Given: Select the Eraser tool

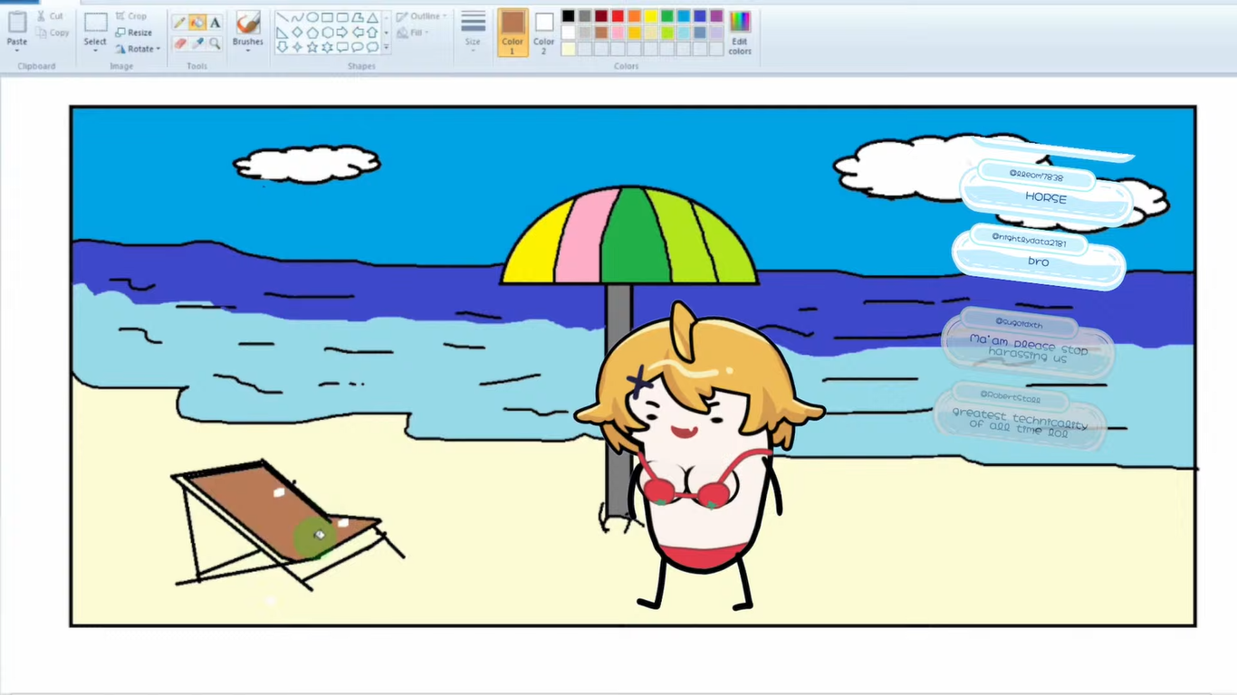Looking at the screenshot, I should (179, 43).
